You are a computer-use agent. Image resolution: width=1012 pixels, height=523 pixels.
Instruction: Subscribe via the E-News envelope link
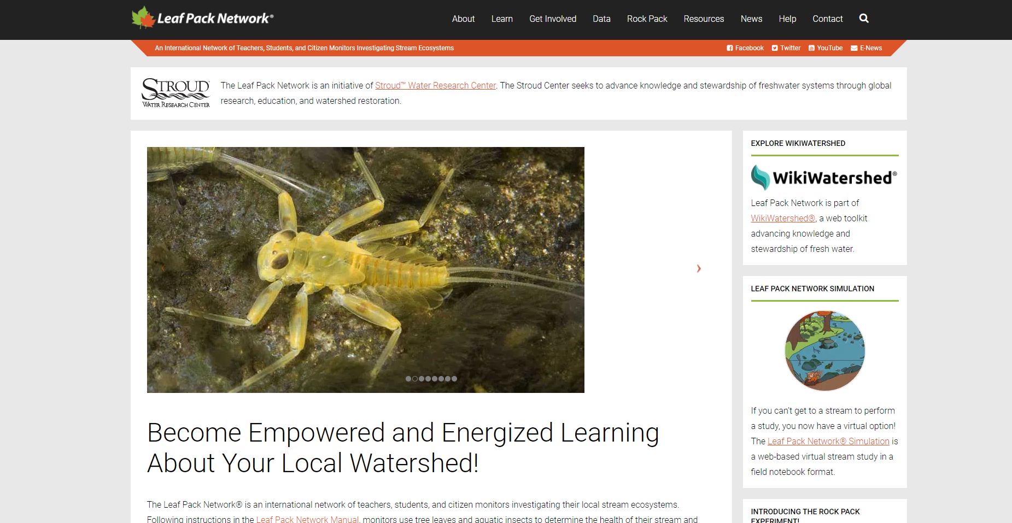(867, 48)
